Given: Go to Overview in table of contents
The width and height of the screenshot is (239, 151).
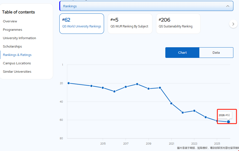Looking at the screenshot, I should [x=10, y=21].
